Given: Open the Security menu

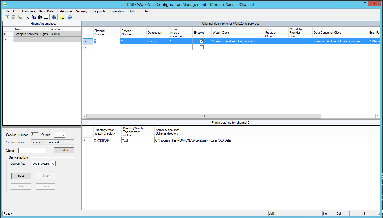Looking at the screenshot, I should tap(82, 11).
